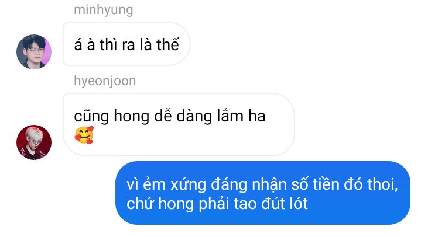The width and height of the screenshot is (421, 237).
Task: Click the minhyung sender name label
Action: pos(104,10)
